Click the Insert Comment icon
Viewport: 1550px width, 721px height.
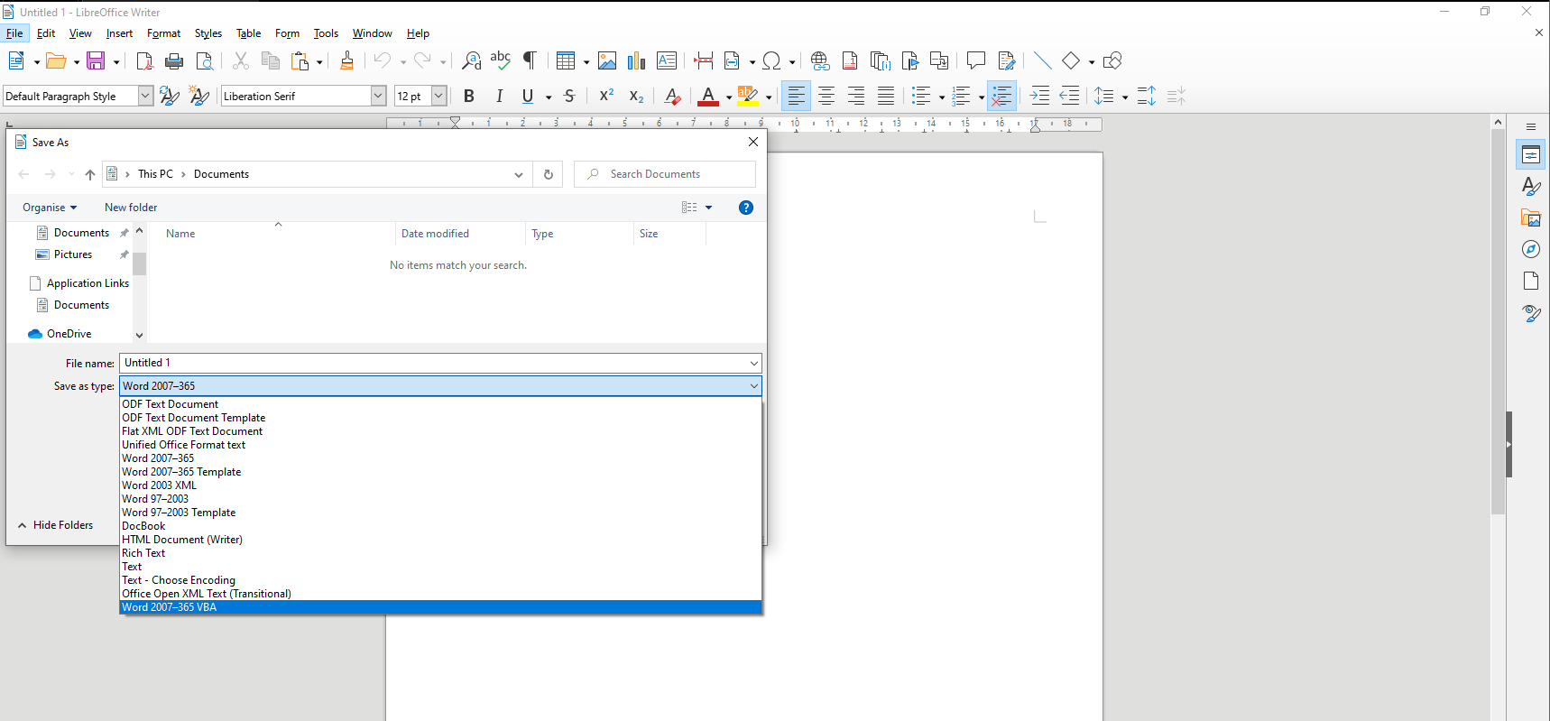point(975,60)
